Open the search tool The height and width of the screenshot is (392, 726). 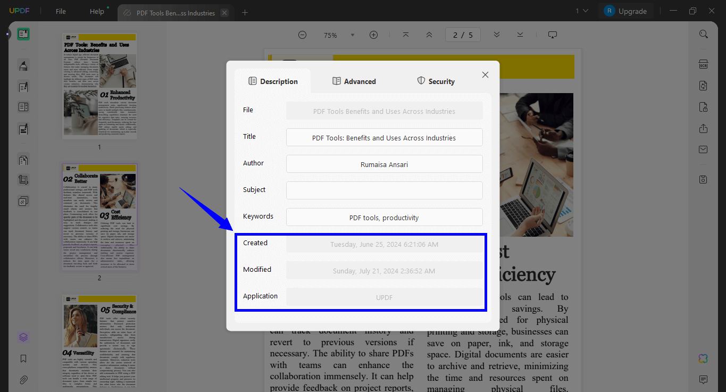pyautogui.click(x=703, y=34)
